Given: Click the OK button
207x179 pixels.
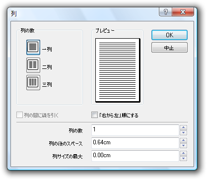Looking at the screenshot, I should pyautogui.click(x=169, y=35).
